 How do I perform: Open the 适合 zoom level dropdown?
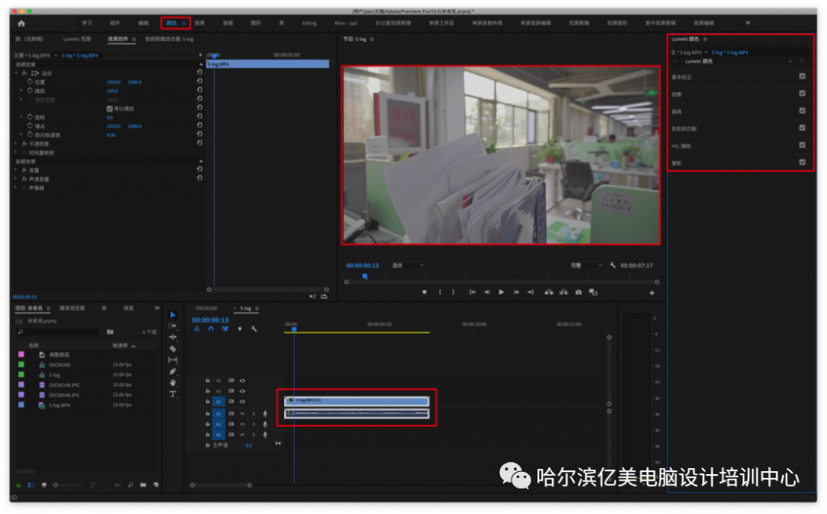pyautogui.click(x=407, y=265)
